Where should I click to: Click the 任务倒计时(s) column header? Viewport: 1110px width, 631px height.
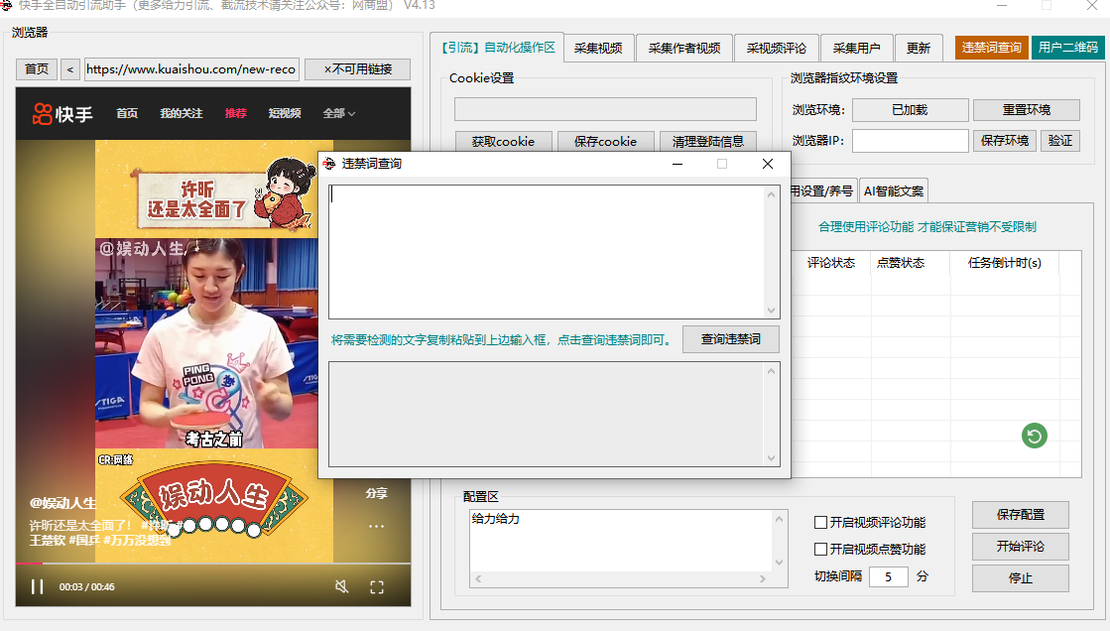pos(1005,263)
